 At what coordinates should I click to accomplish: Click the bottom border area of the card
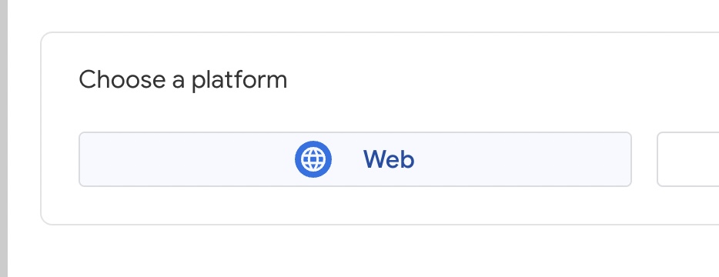coord(367,224)
